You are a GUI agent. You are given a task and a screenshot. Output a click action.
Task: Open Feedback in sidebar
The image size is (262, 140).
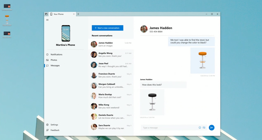point(55,130)
